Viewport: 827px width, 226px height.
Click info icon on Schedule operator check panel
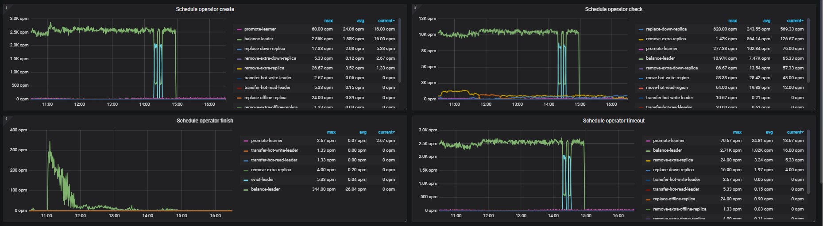pyautogui.click(x=415, y=7)
